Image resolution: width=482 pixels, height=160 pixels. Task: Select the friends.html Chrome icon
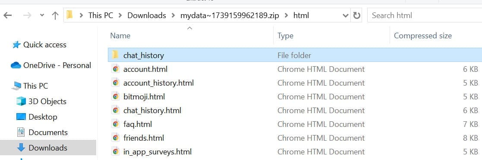(x=116, y=138)
